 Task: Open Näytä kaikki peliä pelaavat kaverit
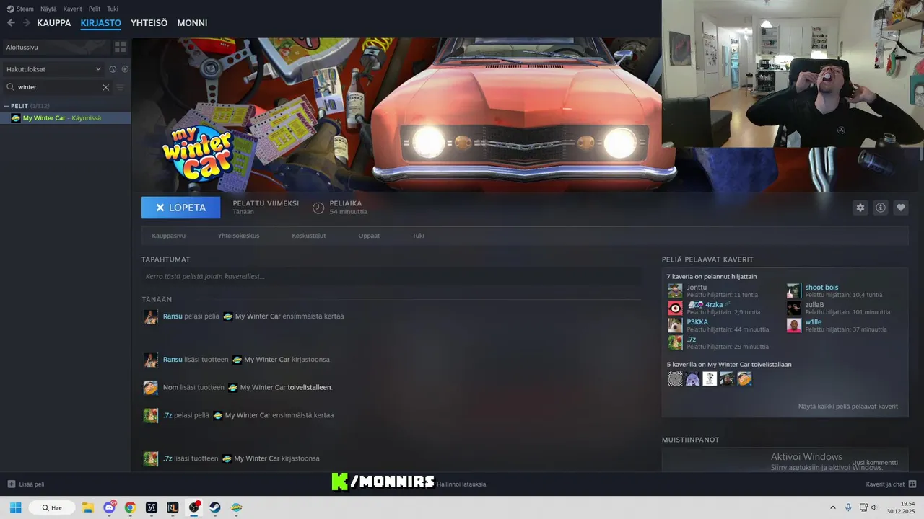(x=848, y=407)
